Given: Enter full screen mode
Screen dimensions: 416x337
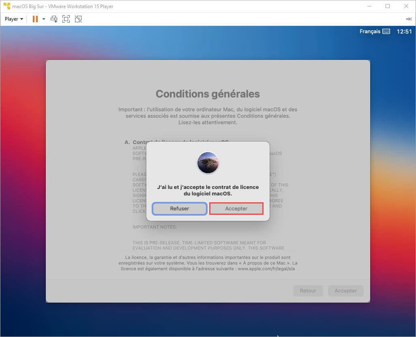Looking at the screenshot, I should tap(66, 19).
